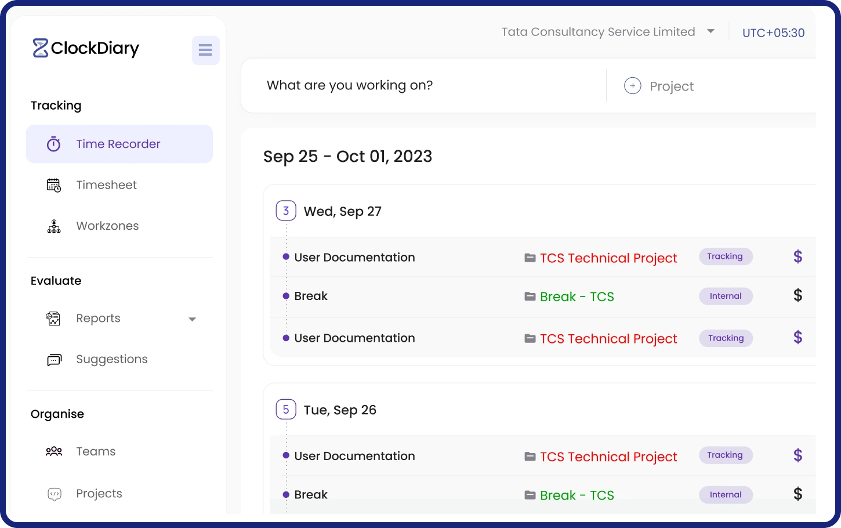Click the folder icon in first Sep 27 row

point(530,258)
